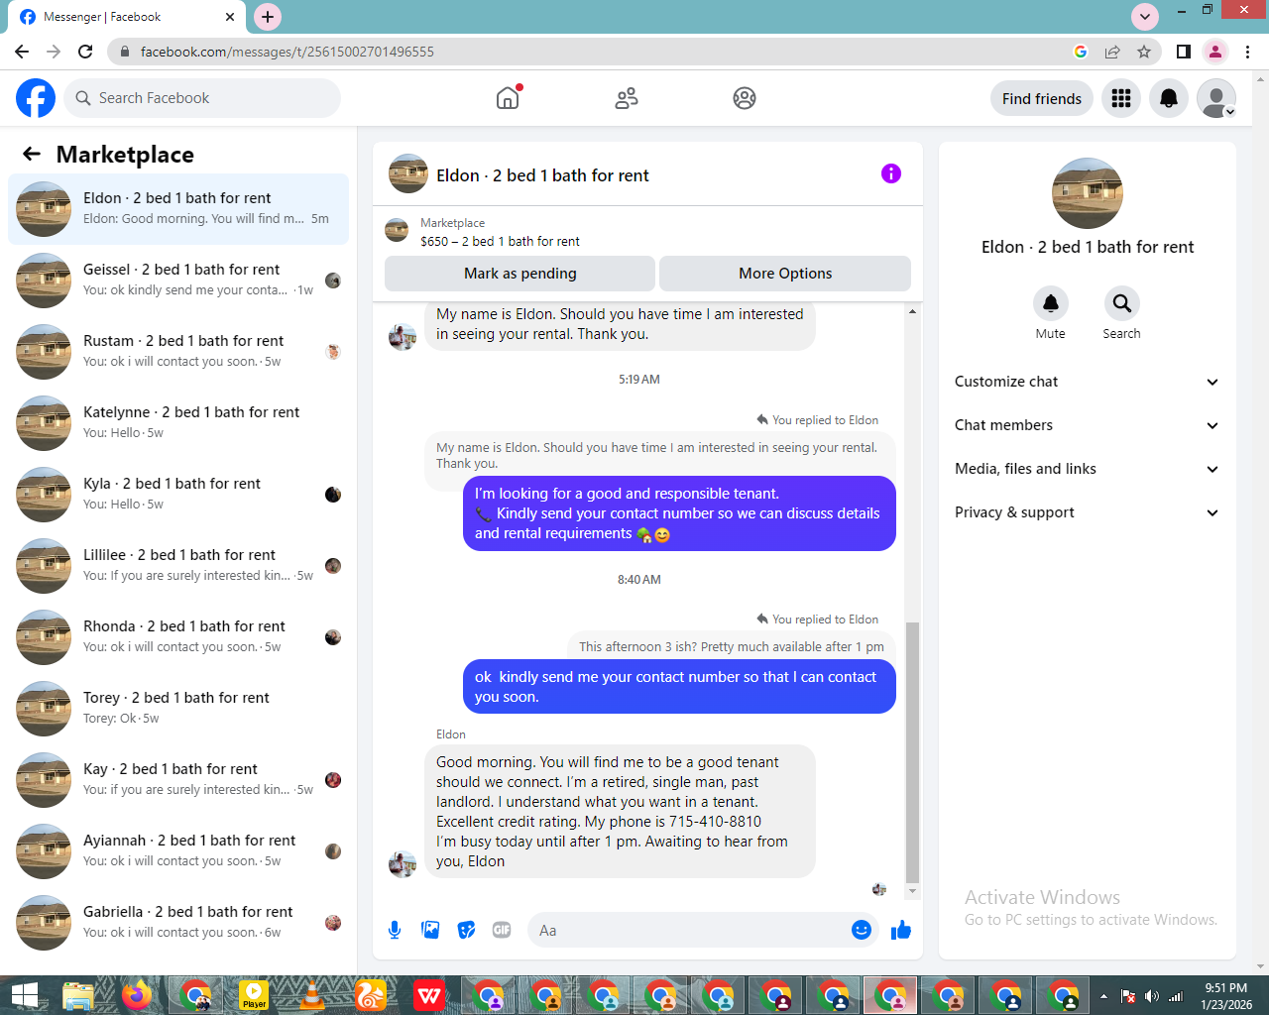
Task: Open Torey 2 bed 1 bath conversation
Action: [178, 709]
